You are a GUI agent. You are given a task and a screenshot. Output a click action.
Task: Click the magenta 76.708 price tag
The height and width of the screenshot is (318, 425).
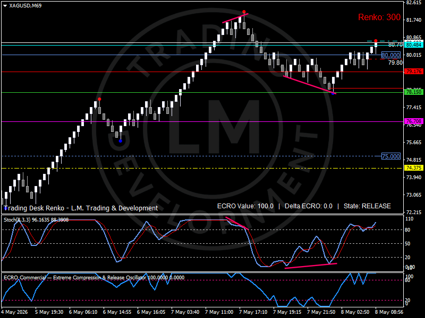tap(414, 121)
